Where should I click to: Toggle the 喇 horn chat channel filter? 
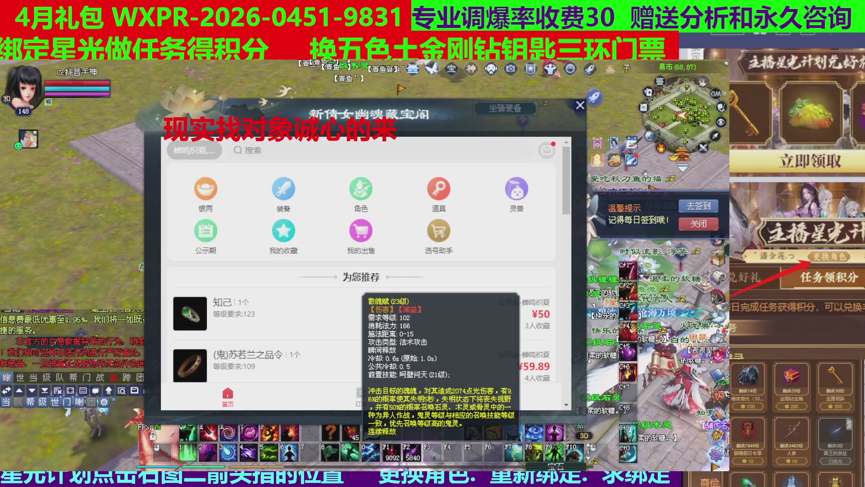79,402
